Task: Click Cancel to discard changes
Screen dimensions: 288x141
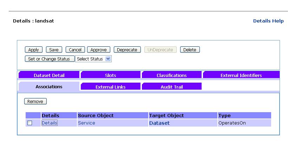Action: [x=75, y=50]
